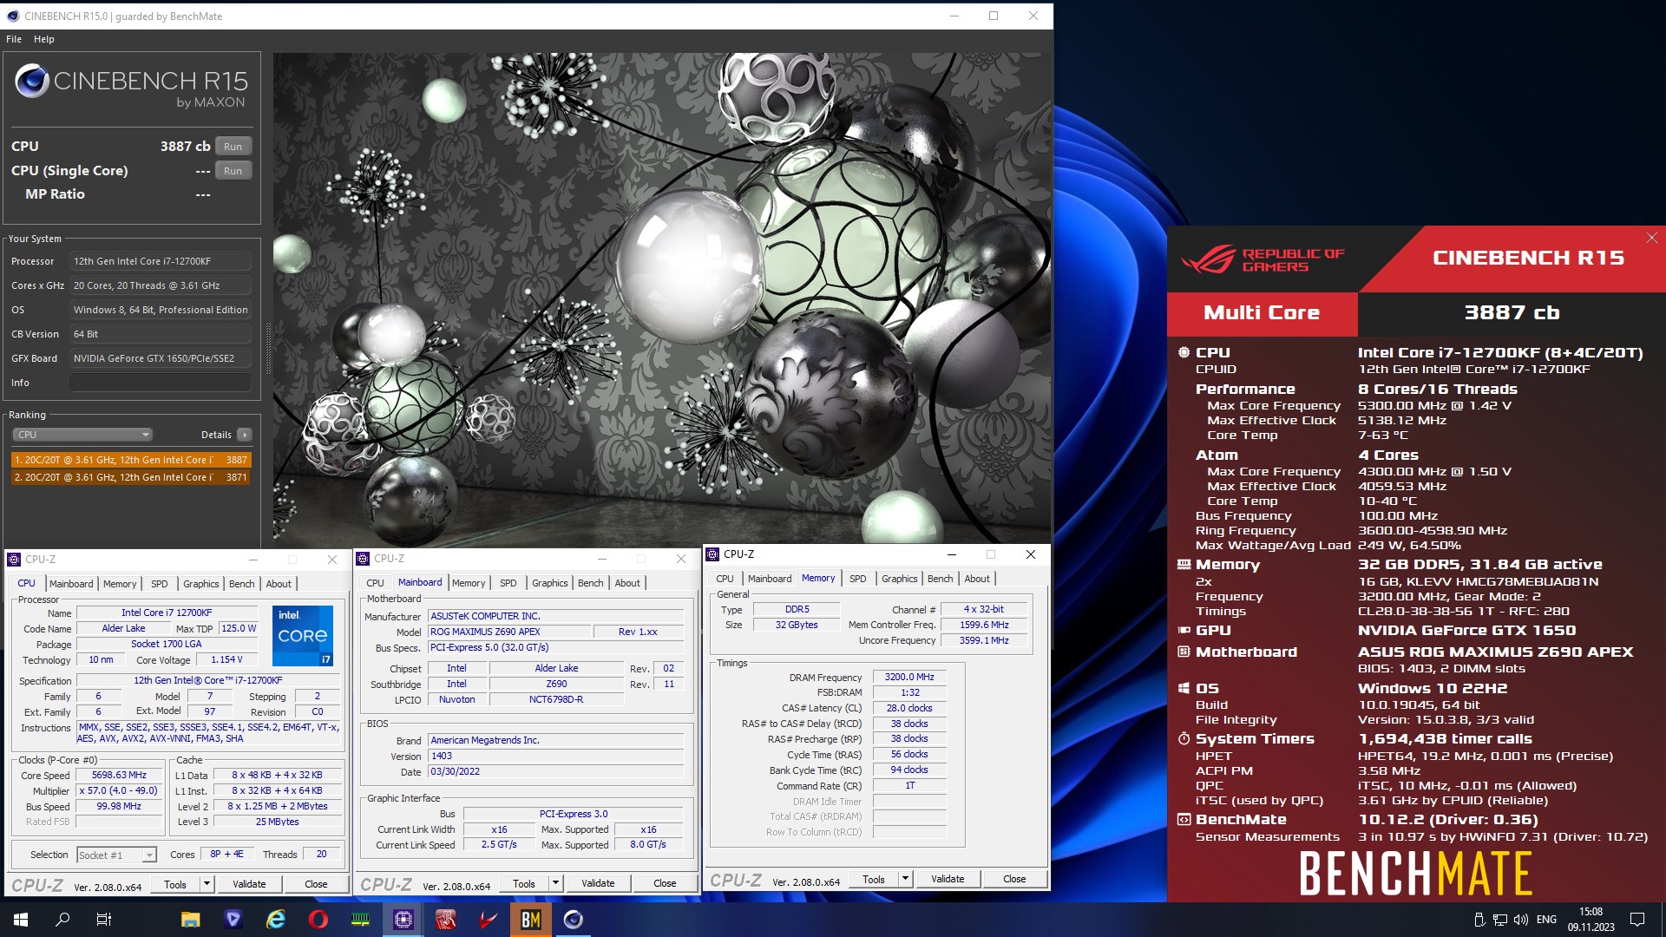Open Bench tab in Processor-info CPU-Z window
The height and width of the screenshot is (937, 1666).
[241, 584]
